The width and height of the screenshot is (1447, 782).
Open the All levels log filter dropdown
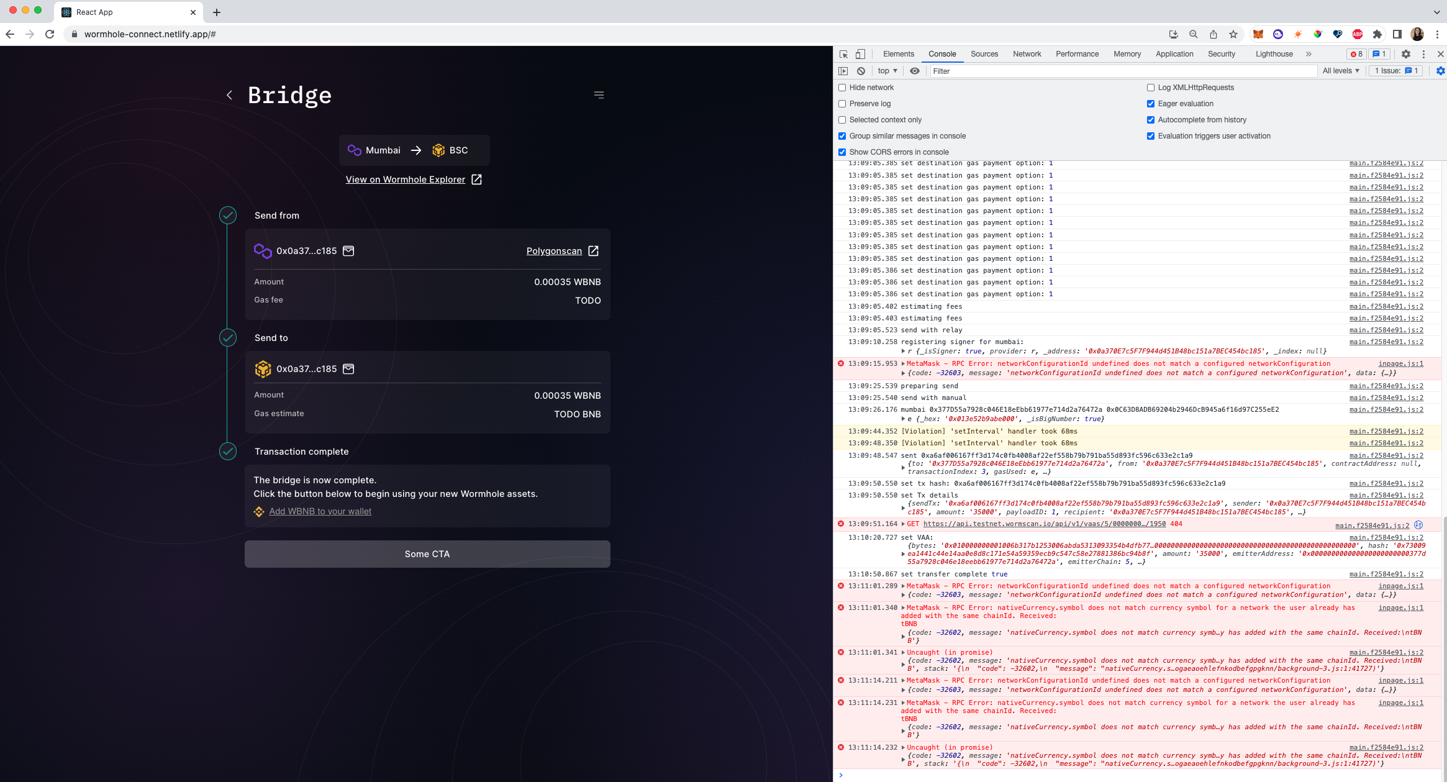click(1341, 71)
